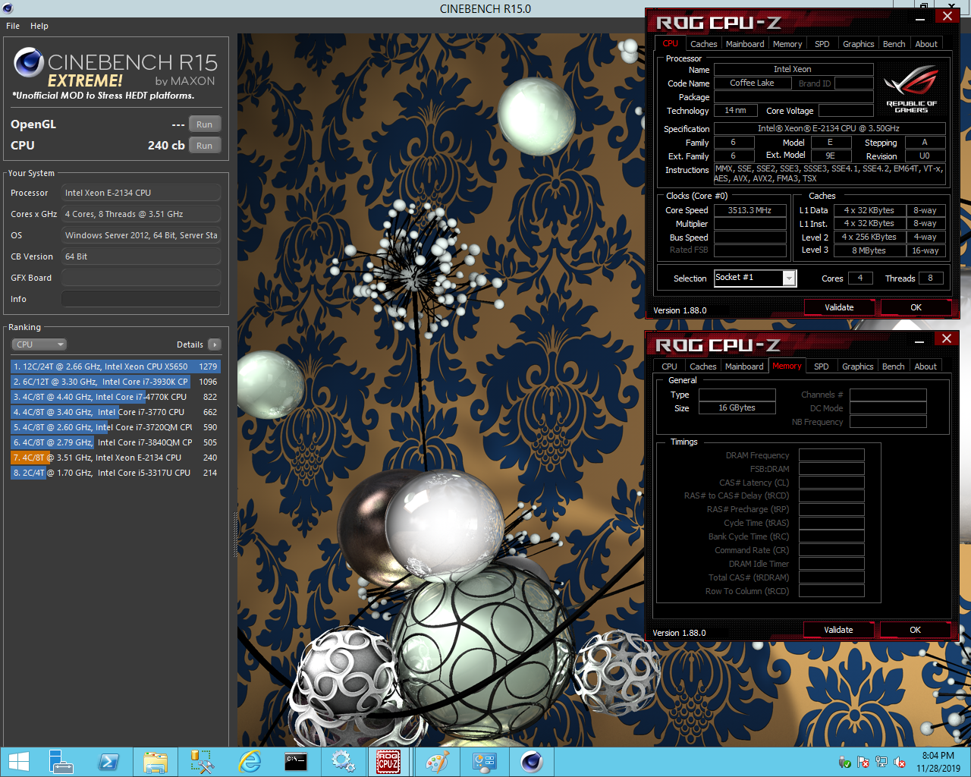
Task: Select ranking row Core i5-3317U
Action: (x=115, y=473)
